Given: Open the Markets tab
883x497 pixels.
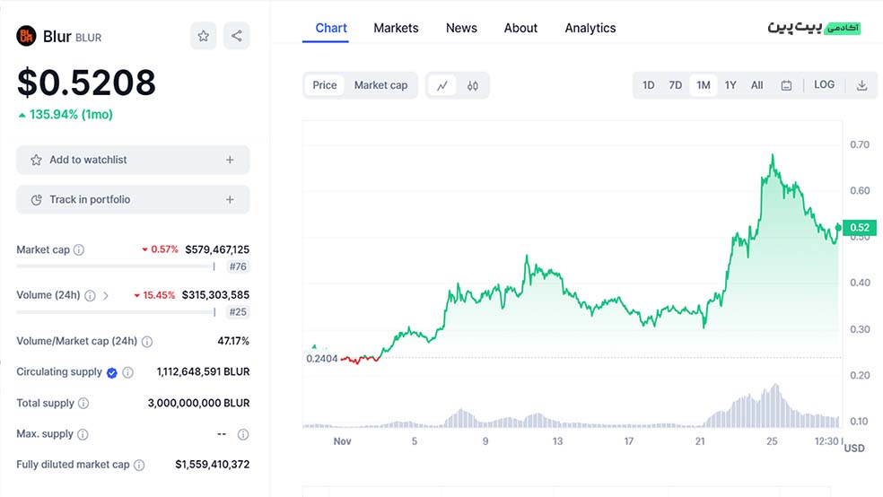Looking at the screenshot, I should point(396,28).
